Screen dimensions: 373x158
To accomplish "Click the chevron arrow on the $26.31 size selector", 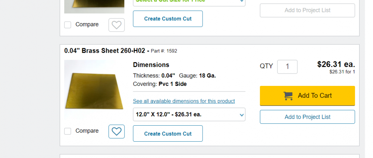I will pyautogui.click(x=242, y=115).
